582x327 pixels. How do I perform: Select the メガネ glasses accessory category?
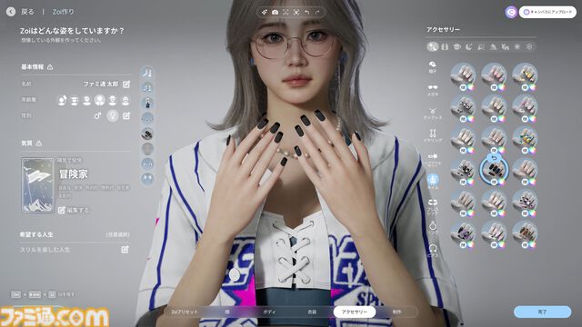coord(433,90)
